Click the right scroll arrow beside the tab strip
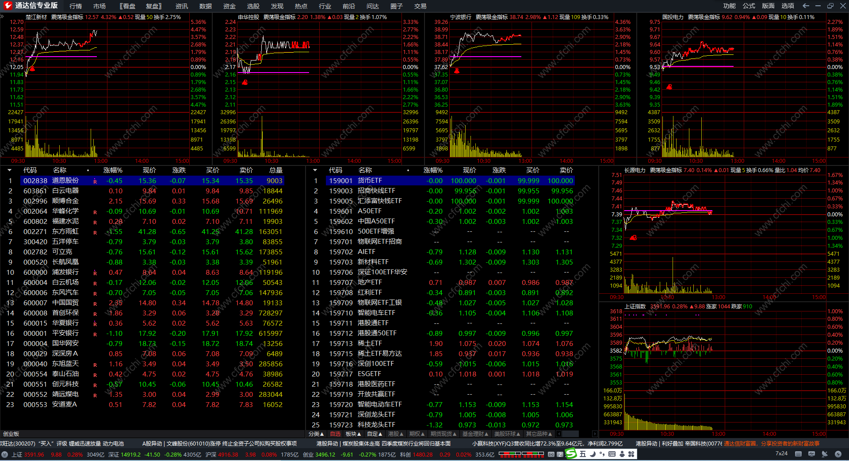 (595, 434)
